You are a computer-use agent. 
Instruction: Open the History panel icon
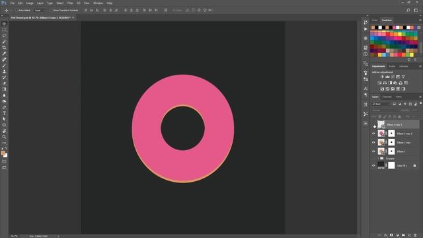[365, 22]
